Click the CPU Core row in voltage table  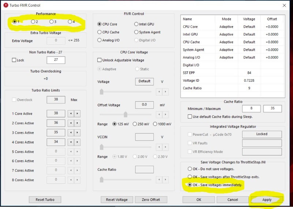point(233,26)
